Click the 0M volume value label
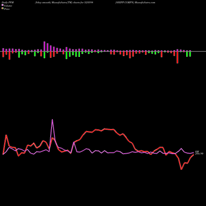 point(197,152)
